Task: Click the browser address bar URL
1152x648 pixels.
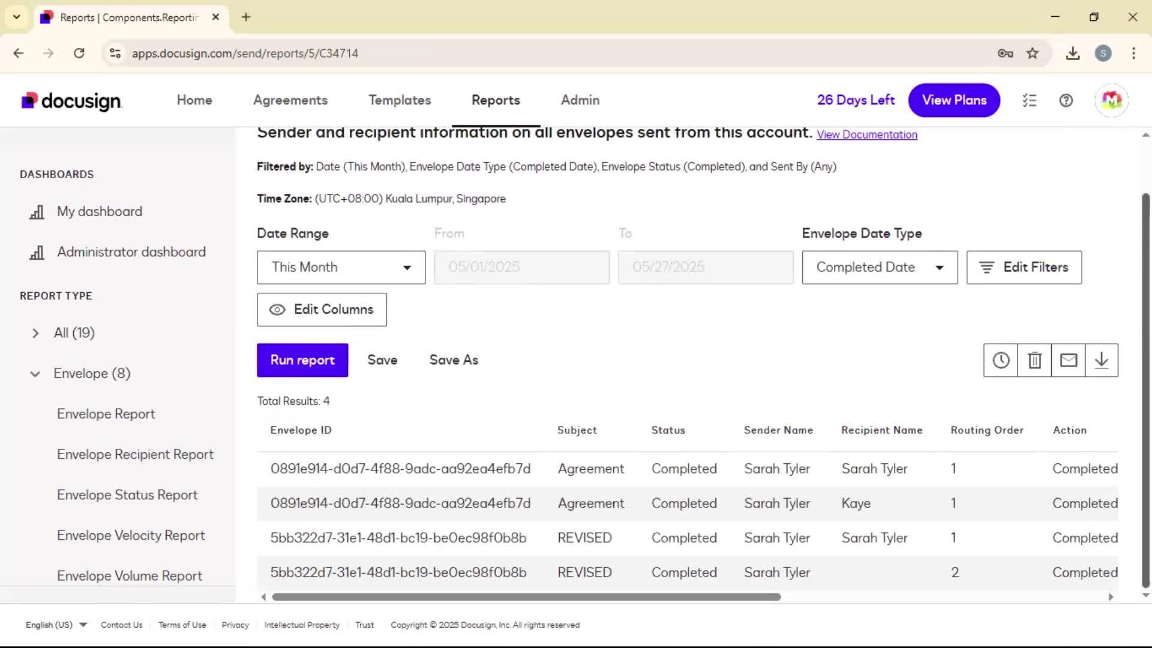Action: 245,53
